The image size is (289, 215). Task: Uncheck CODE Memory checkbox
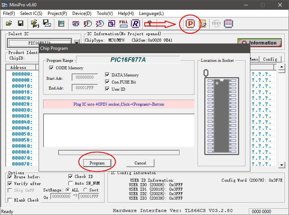(x=51, y=68)
